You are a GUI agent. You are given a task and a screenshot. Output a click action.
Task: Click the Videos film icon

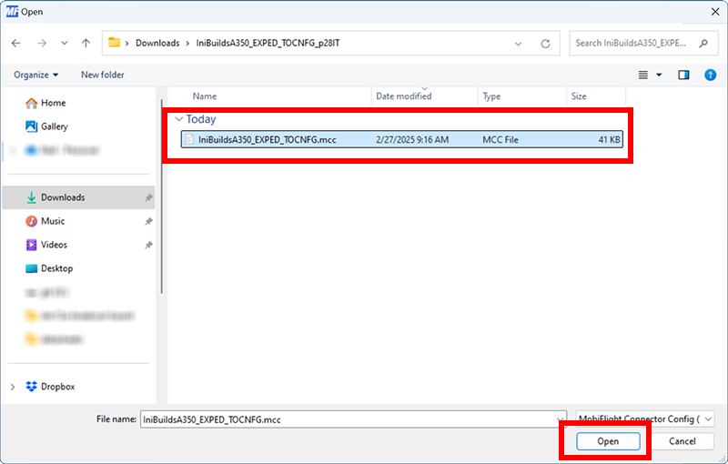click(x=31, y=245)
